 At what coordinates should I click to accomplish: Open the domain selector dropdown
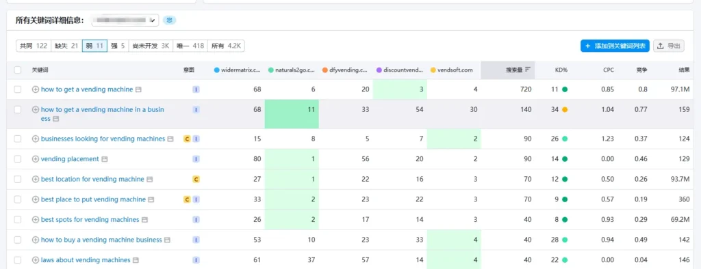click(125, 20)
